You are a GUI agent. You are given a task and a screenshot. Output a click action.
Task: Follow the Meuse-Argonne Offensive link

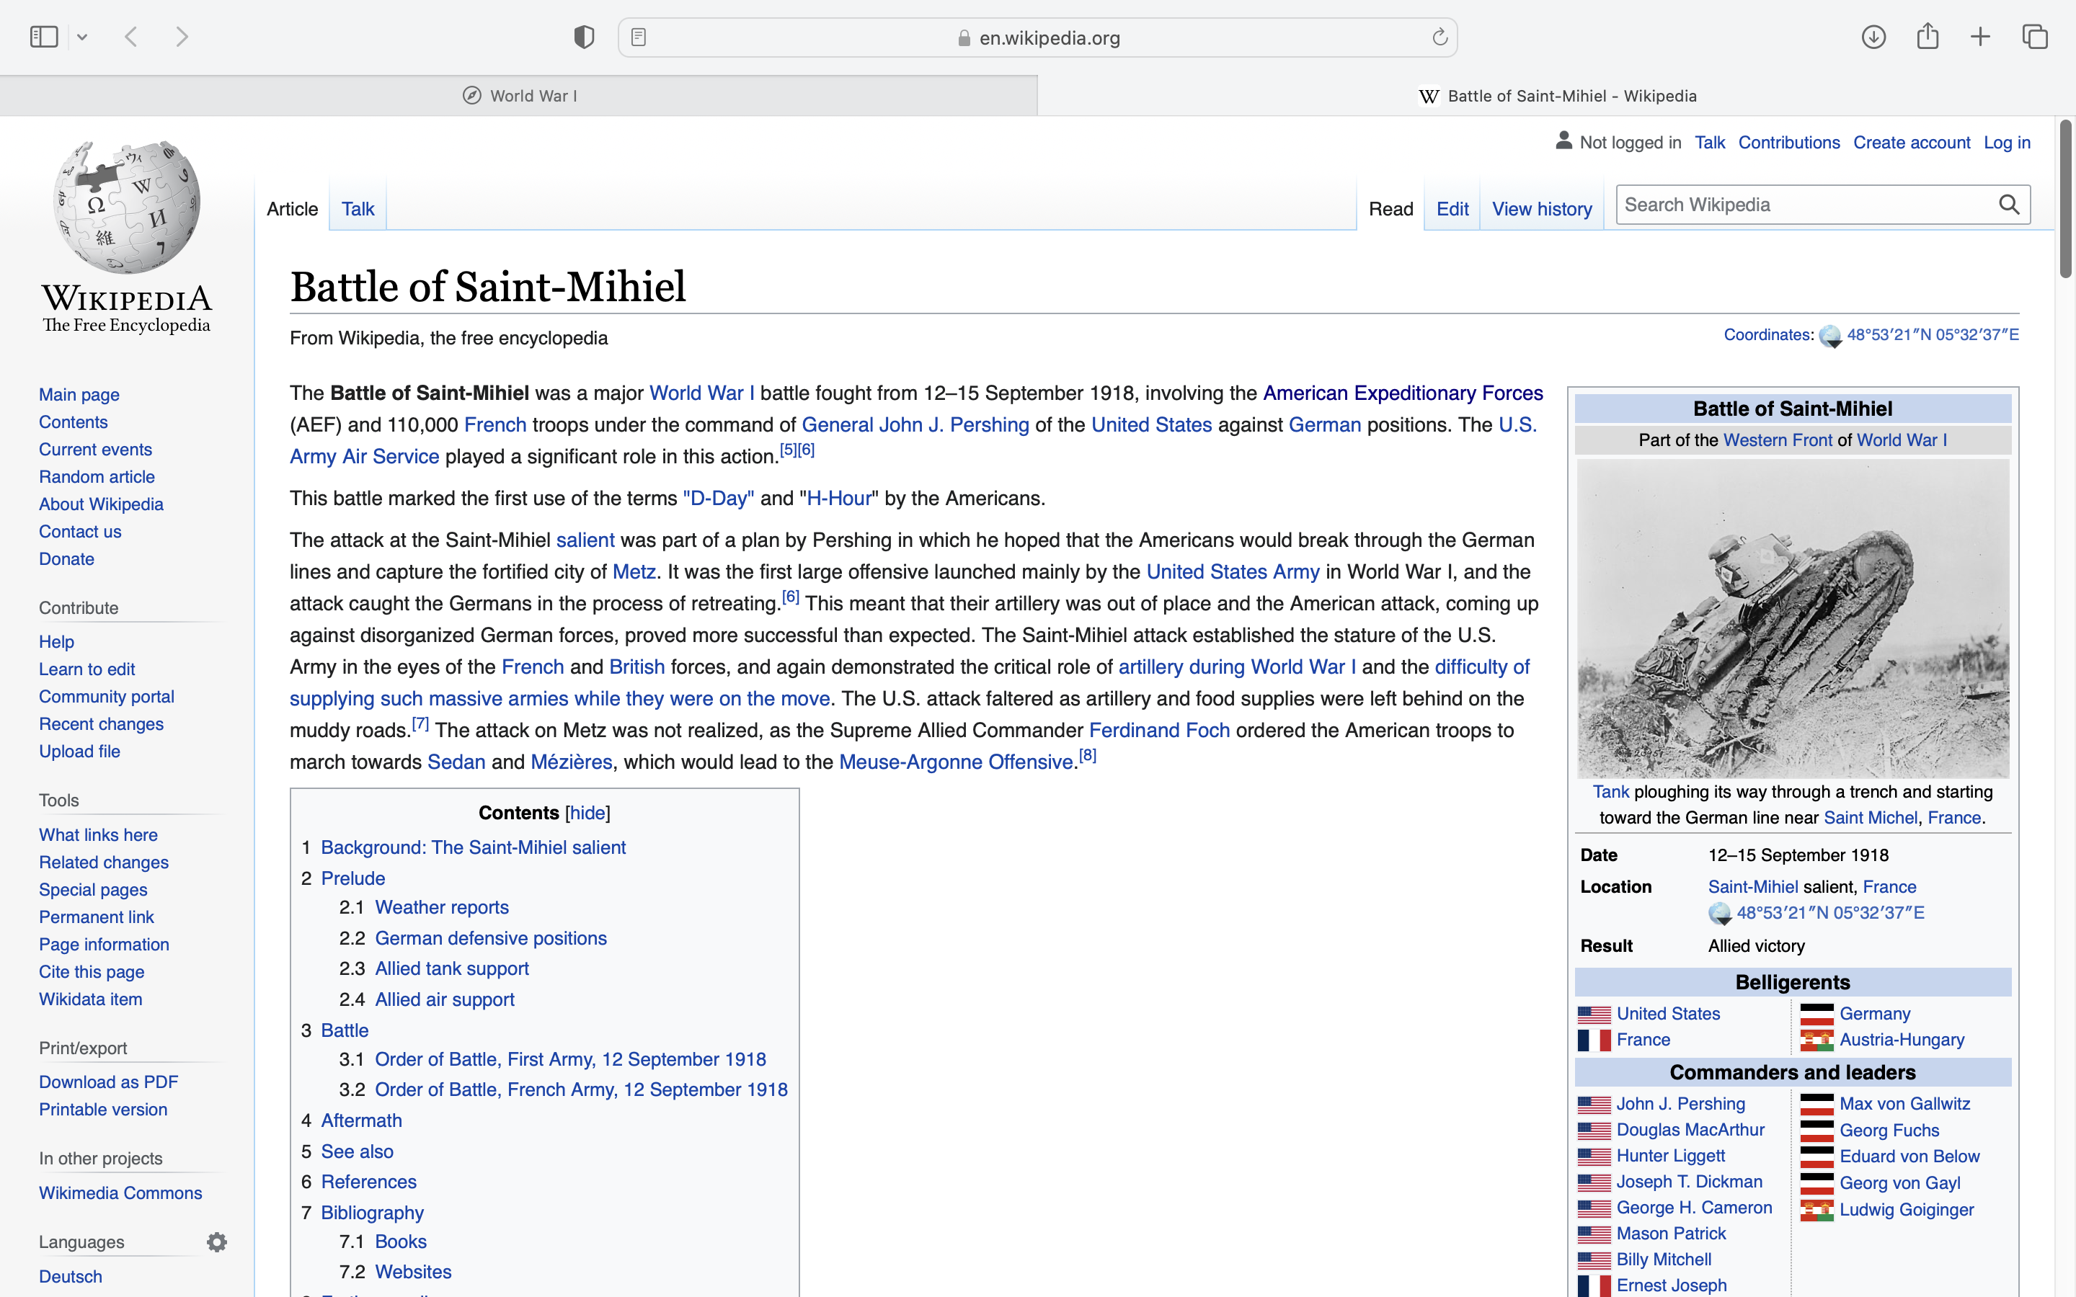point(956,762)
